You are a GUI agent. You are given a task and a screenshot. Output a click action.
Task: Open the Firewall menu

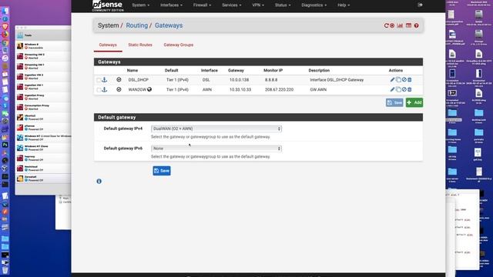click(x=202, y=5)
